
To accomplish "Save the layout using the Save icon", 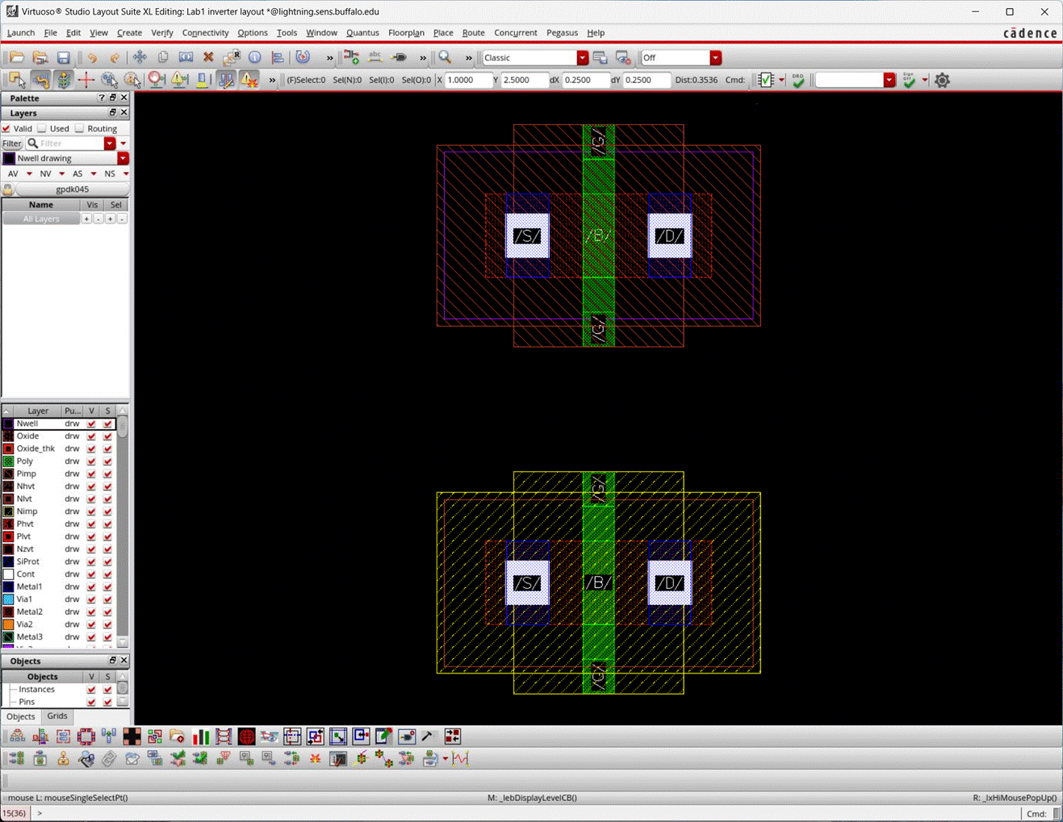I will (64, 58).
